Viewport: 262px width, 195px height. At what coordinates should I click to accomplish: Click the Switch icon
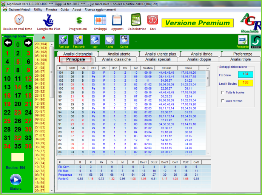click(256, 42)
